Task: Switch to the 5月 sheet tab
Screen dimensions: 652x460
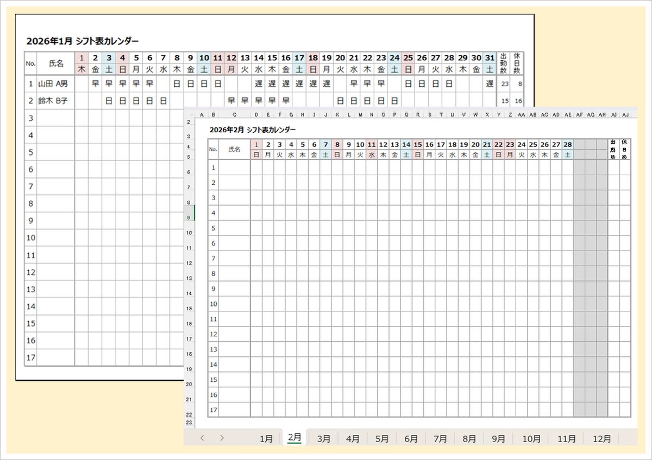Action: (382, 438)
